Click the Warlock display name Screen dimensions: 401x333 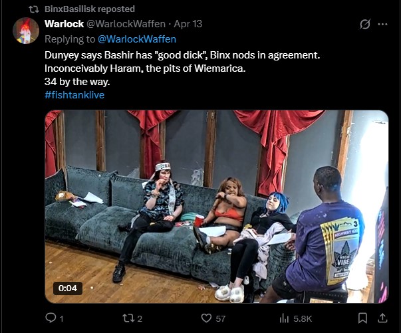pyautogui.click(x=65, y=24)
